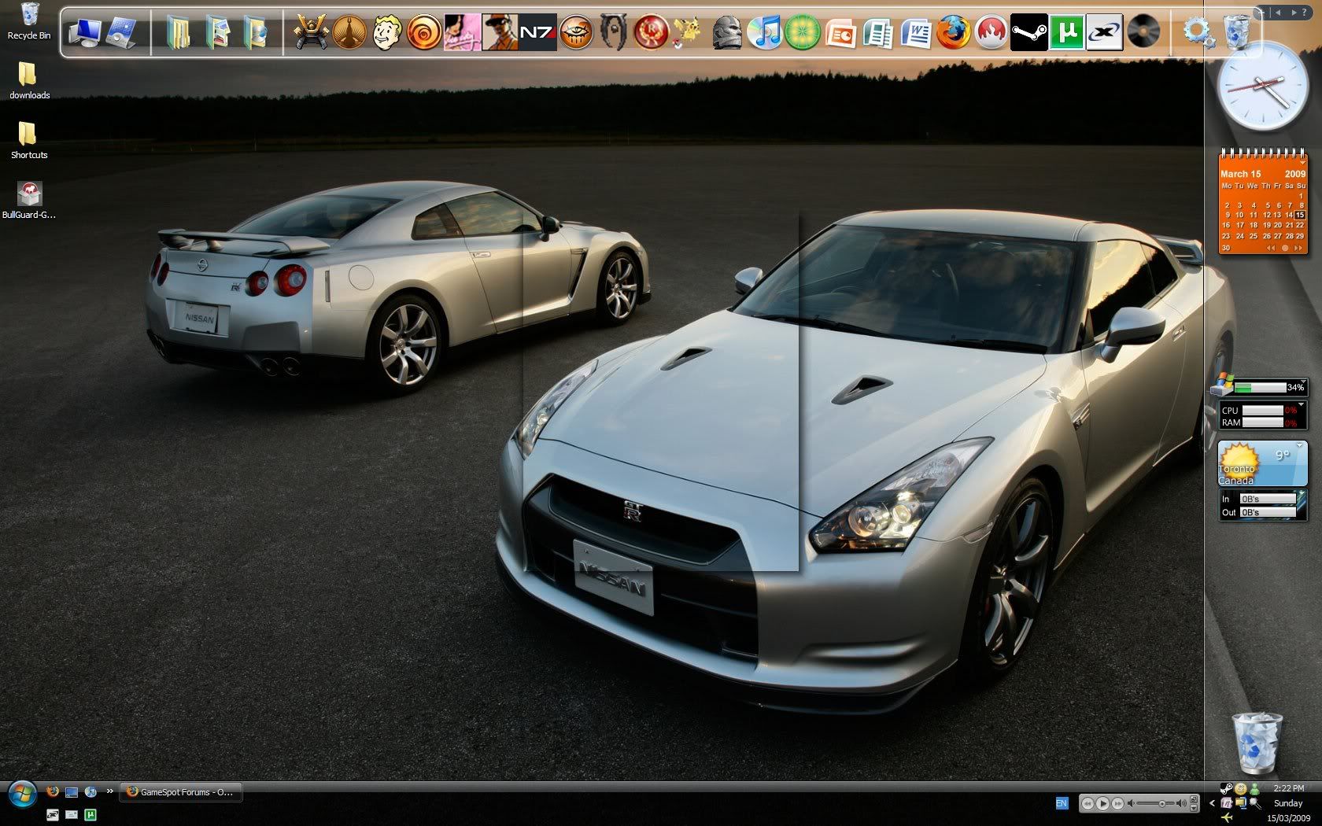The height and width of the screenshot is (826, 1322).
Task: Play track in taskbar media player
Action: 1102,803
